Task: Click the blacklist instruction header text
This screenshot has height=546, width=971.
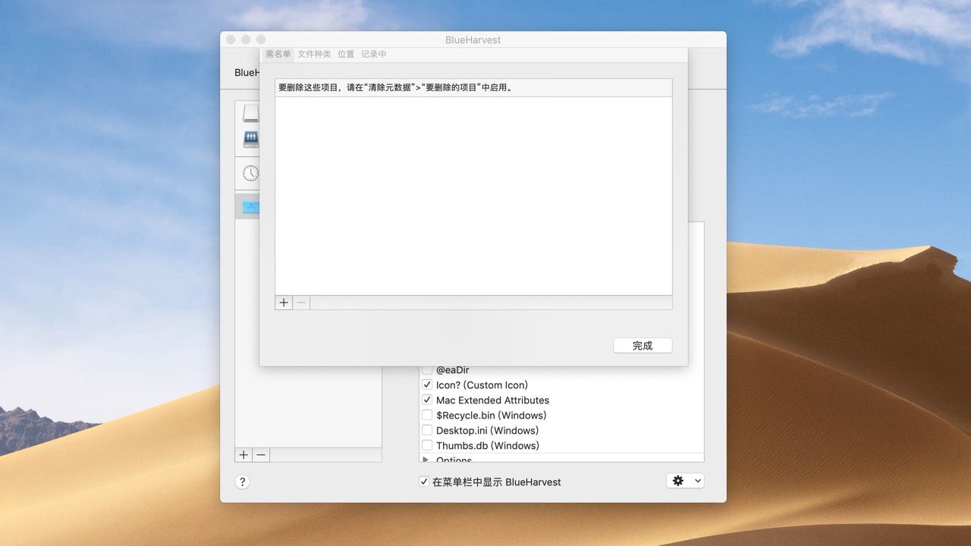Action: (396, 88)
